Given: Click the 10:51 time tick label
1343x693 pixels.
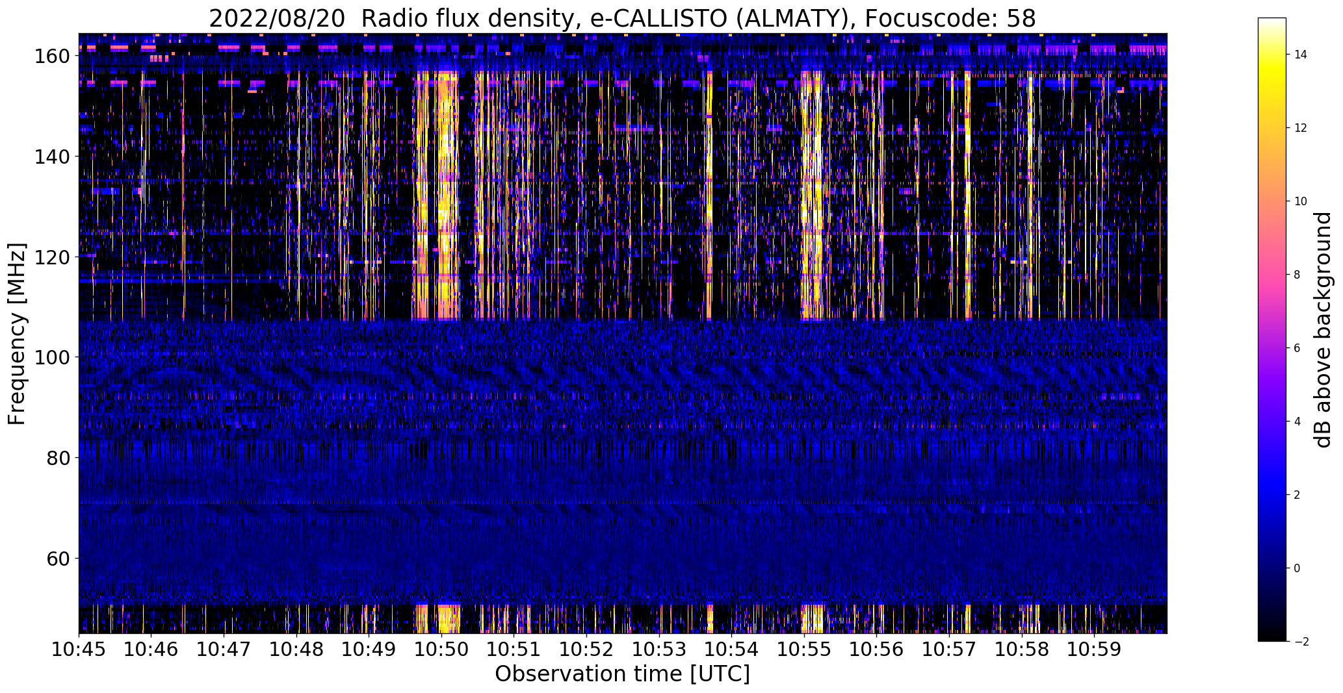Looking at the screenshot, I should (514, 648).
